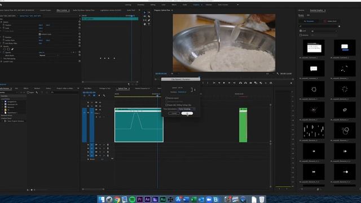Open the workspace overflow chevron menu

coord(237,5)
